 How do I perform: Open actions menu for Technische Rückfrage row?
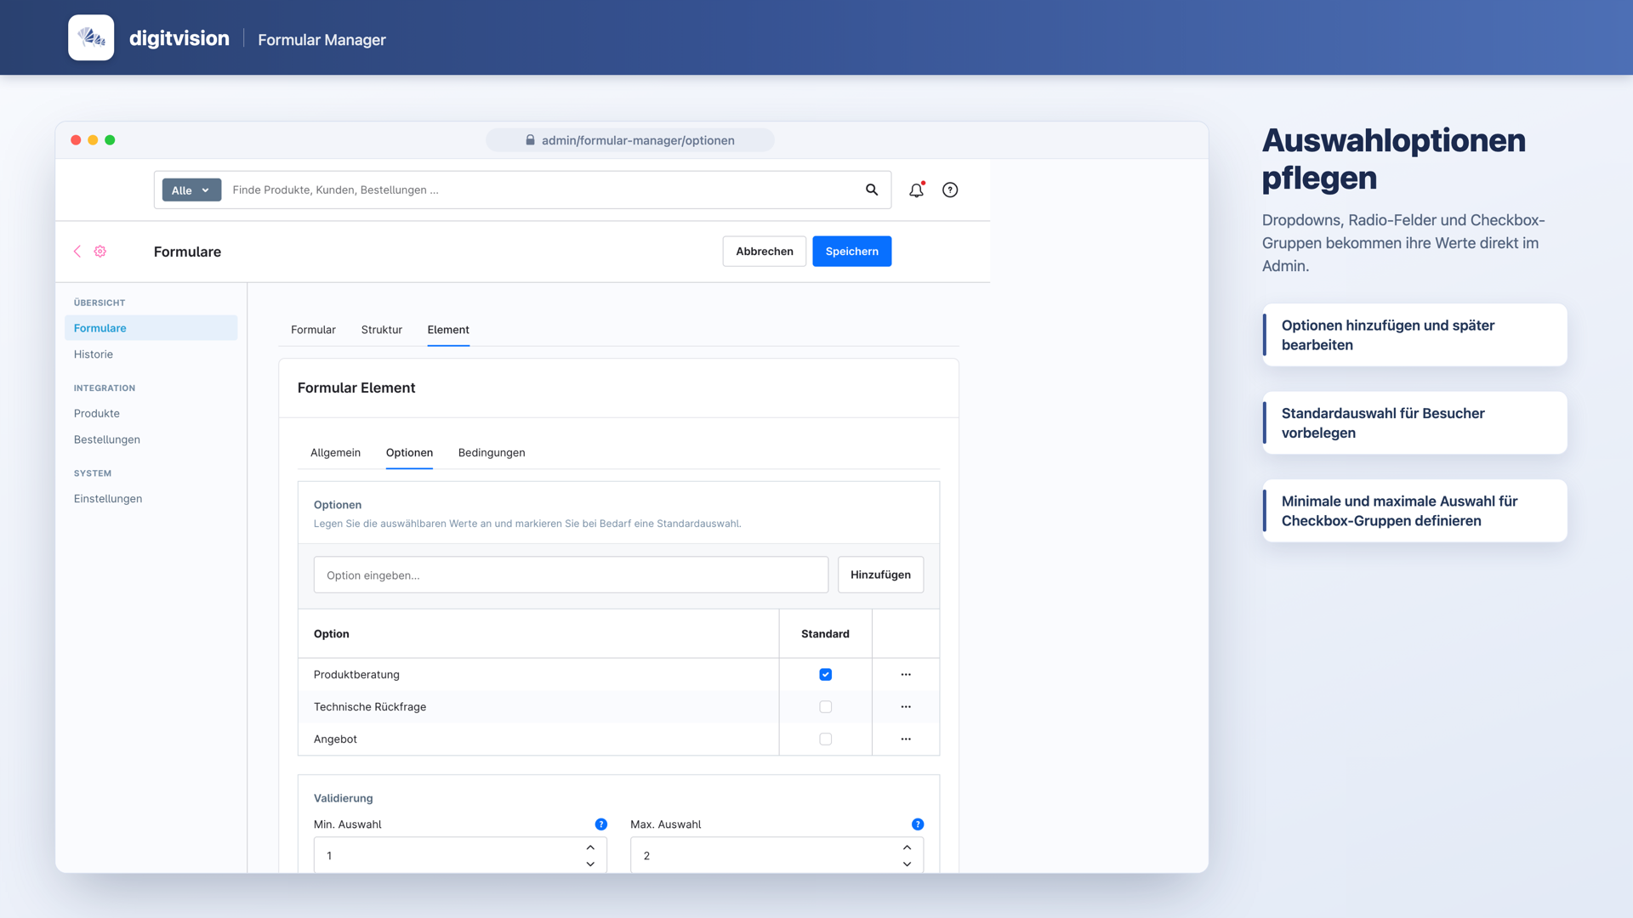(906, 706)
